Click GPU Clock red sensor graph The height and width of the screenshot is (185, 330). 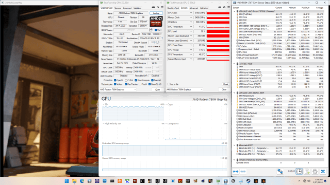click(x=218, y=13)
